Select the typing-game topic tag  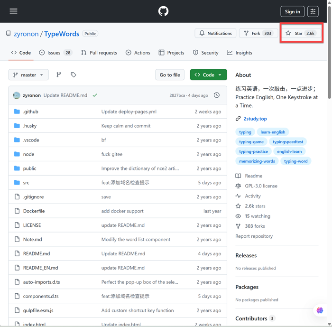251,142
